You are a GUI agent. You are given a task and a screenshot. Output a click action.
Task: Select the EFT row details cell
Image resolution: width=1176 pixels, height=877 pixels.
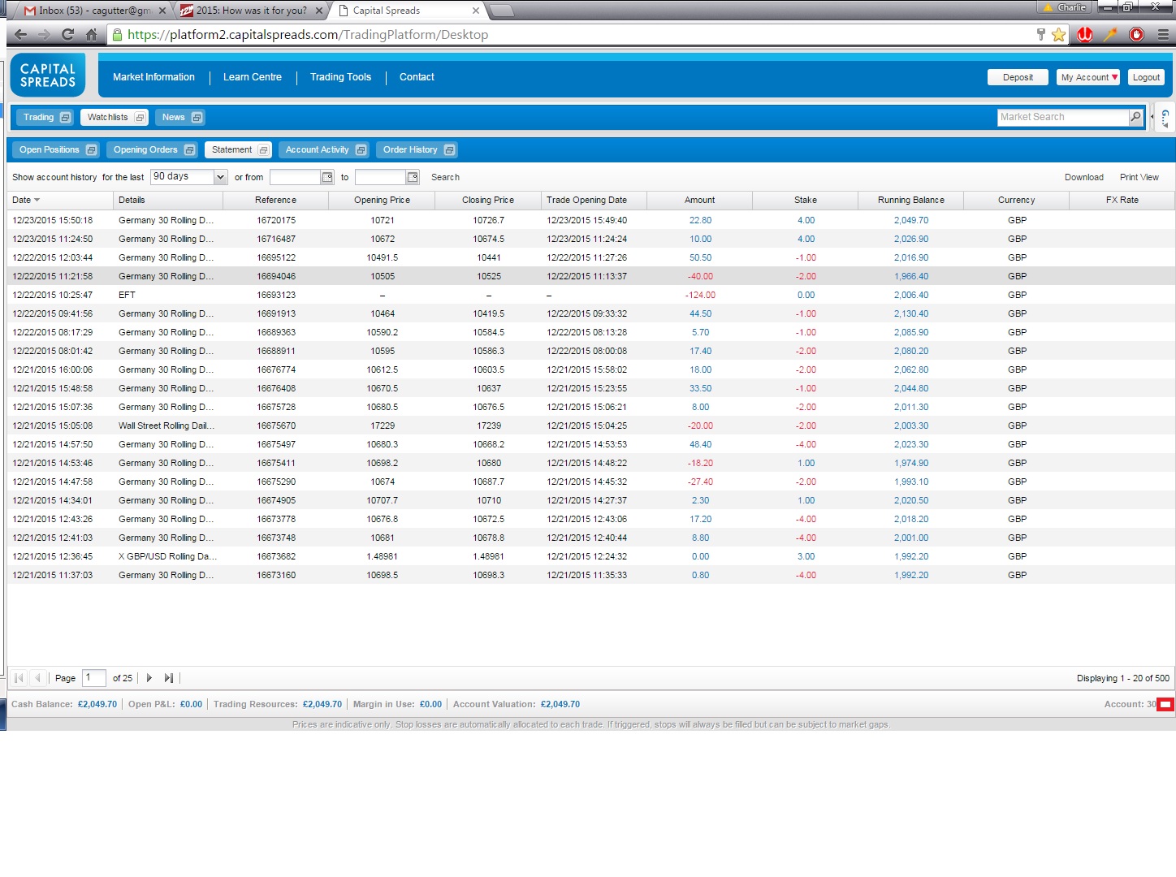point(167,295)
